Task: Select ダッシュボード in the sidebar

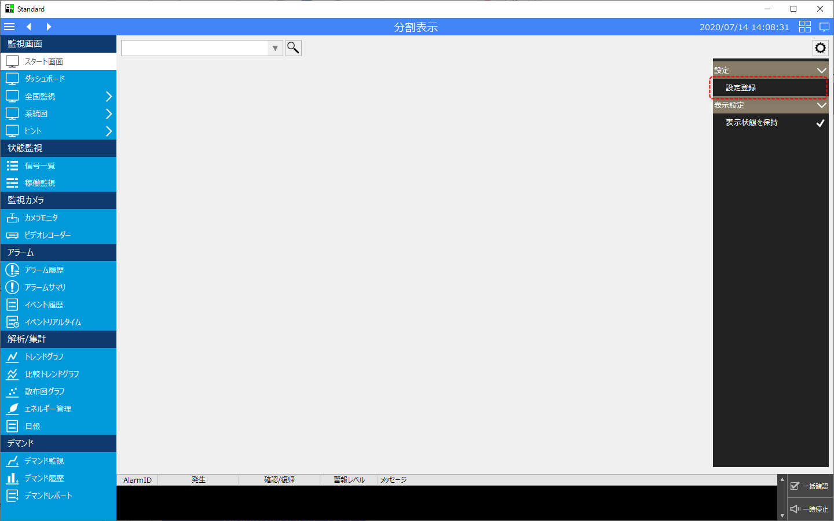Action: [x=45, y=79]
